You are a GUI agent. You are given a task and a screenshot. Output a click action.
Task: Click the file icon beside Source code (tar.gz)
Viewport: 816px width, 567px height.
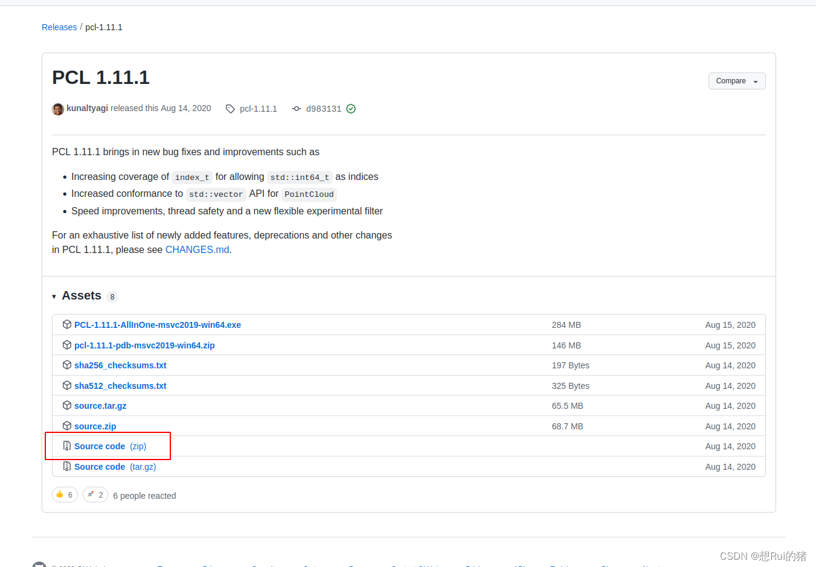click(x=66, y=466)
